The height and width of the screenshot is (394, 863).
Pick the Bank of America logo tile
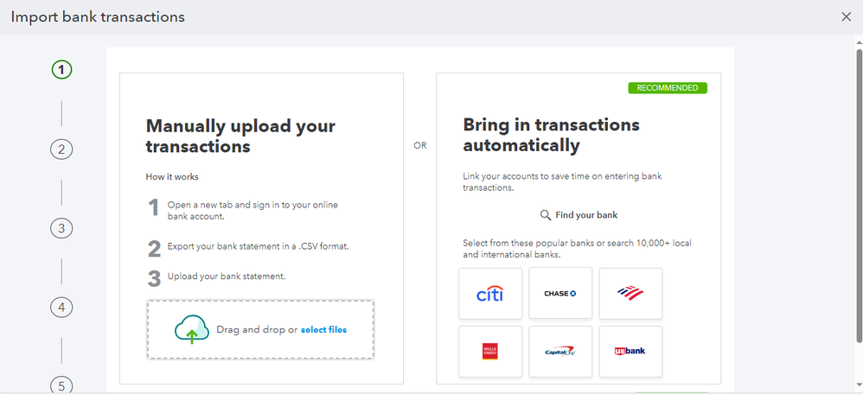pyautogui.click(x=630, y=294)
